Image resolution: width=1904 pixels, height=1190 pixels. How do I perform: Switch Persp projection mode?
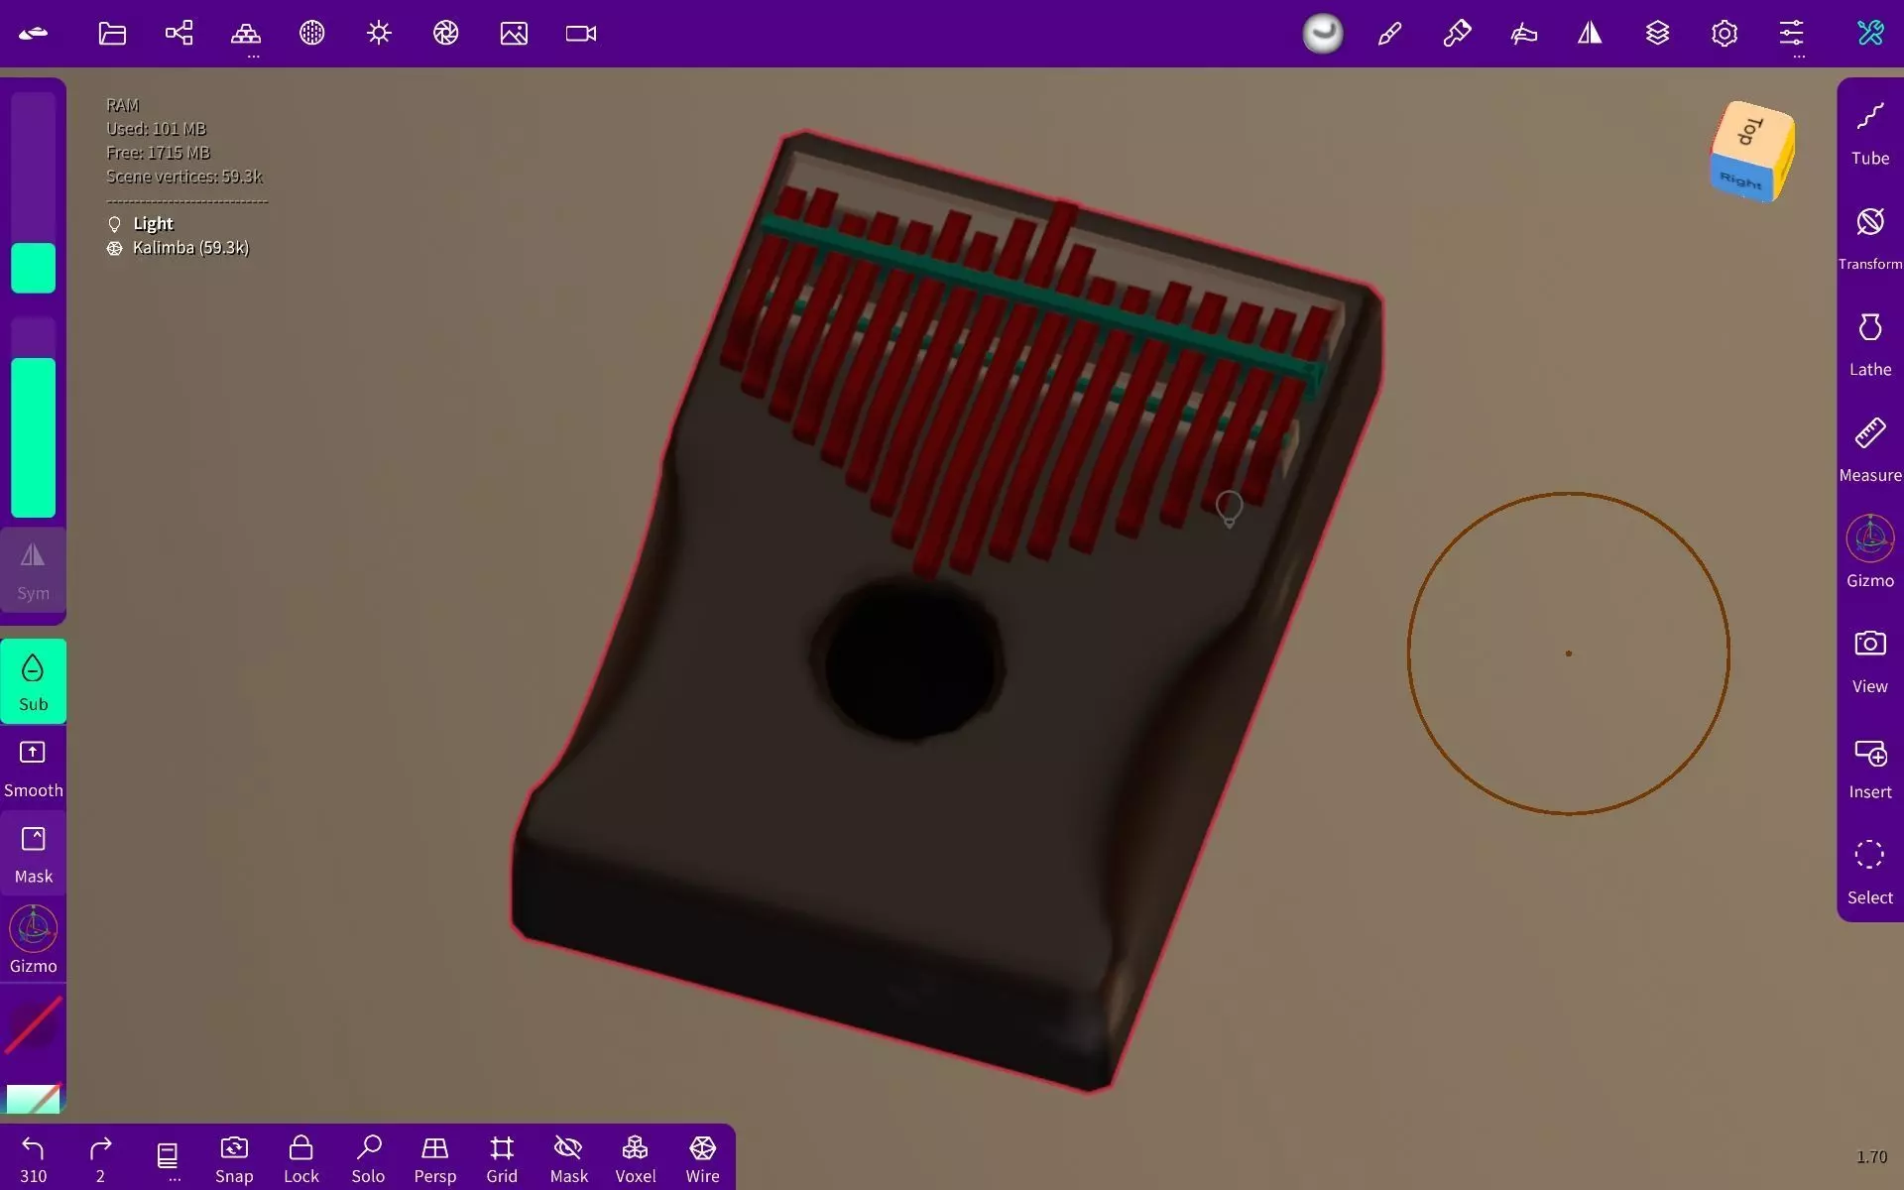pyautogui.click(x=434, y=1157)
